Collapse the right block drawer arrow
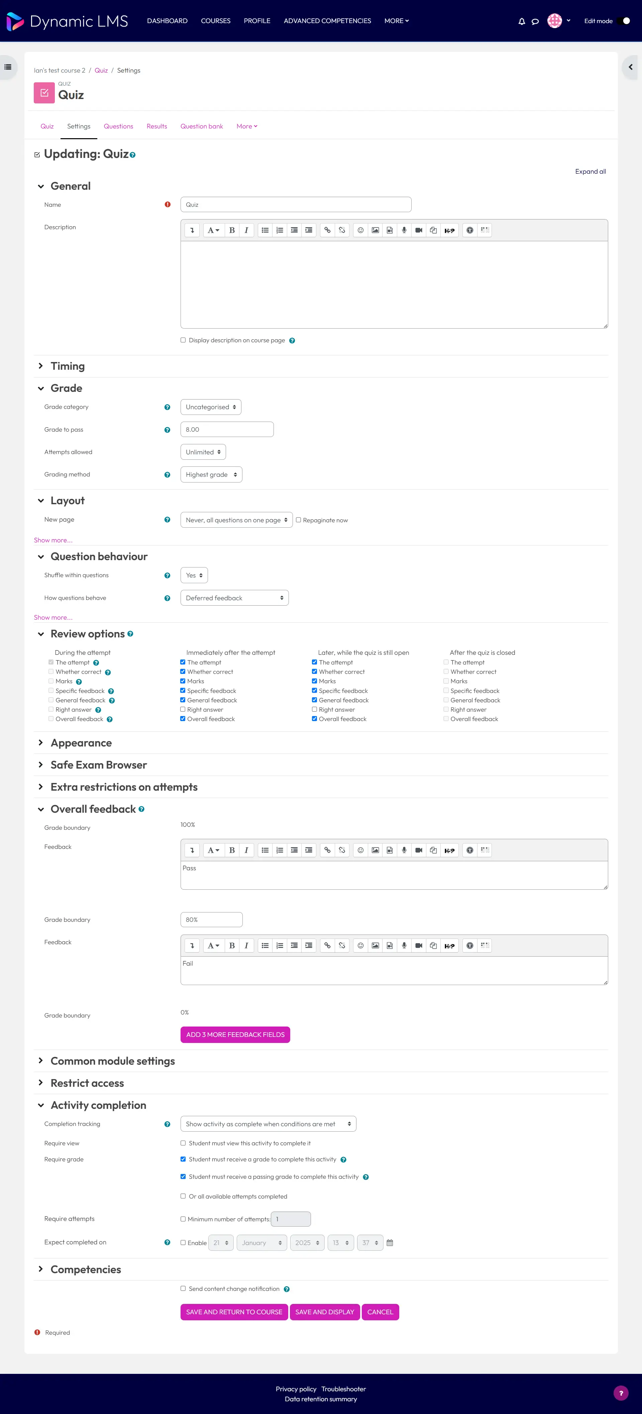The height and width of the screenshot is (1414, 642). point(631,67)
